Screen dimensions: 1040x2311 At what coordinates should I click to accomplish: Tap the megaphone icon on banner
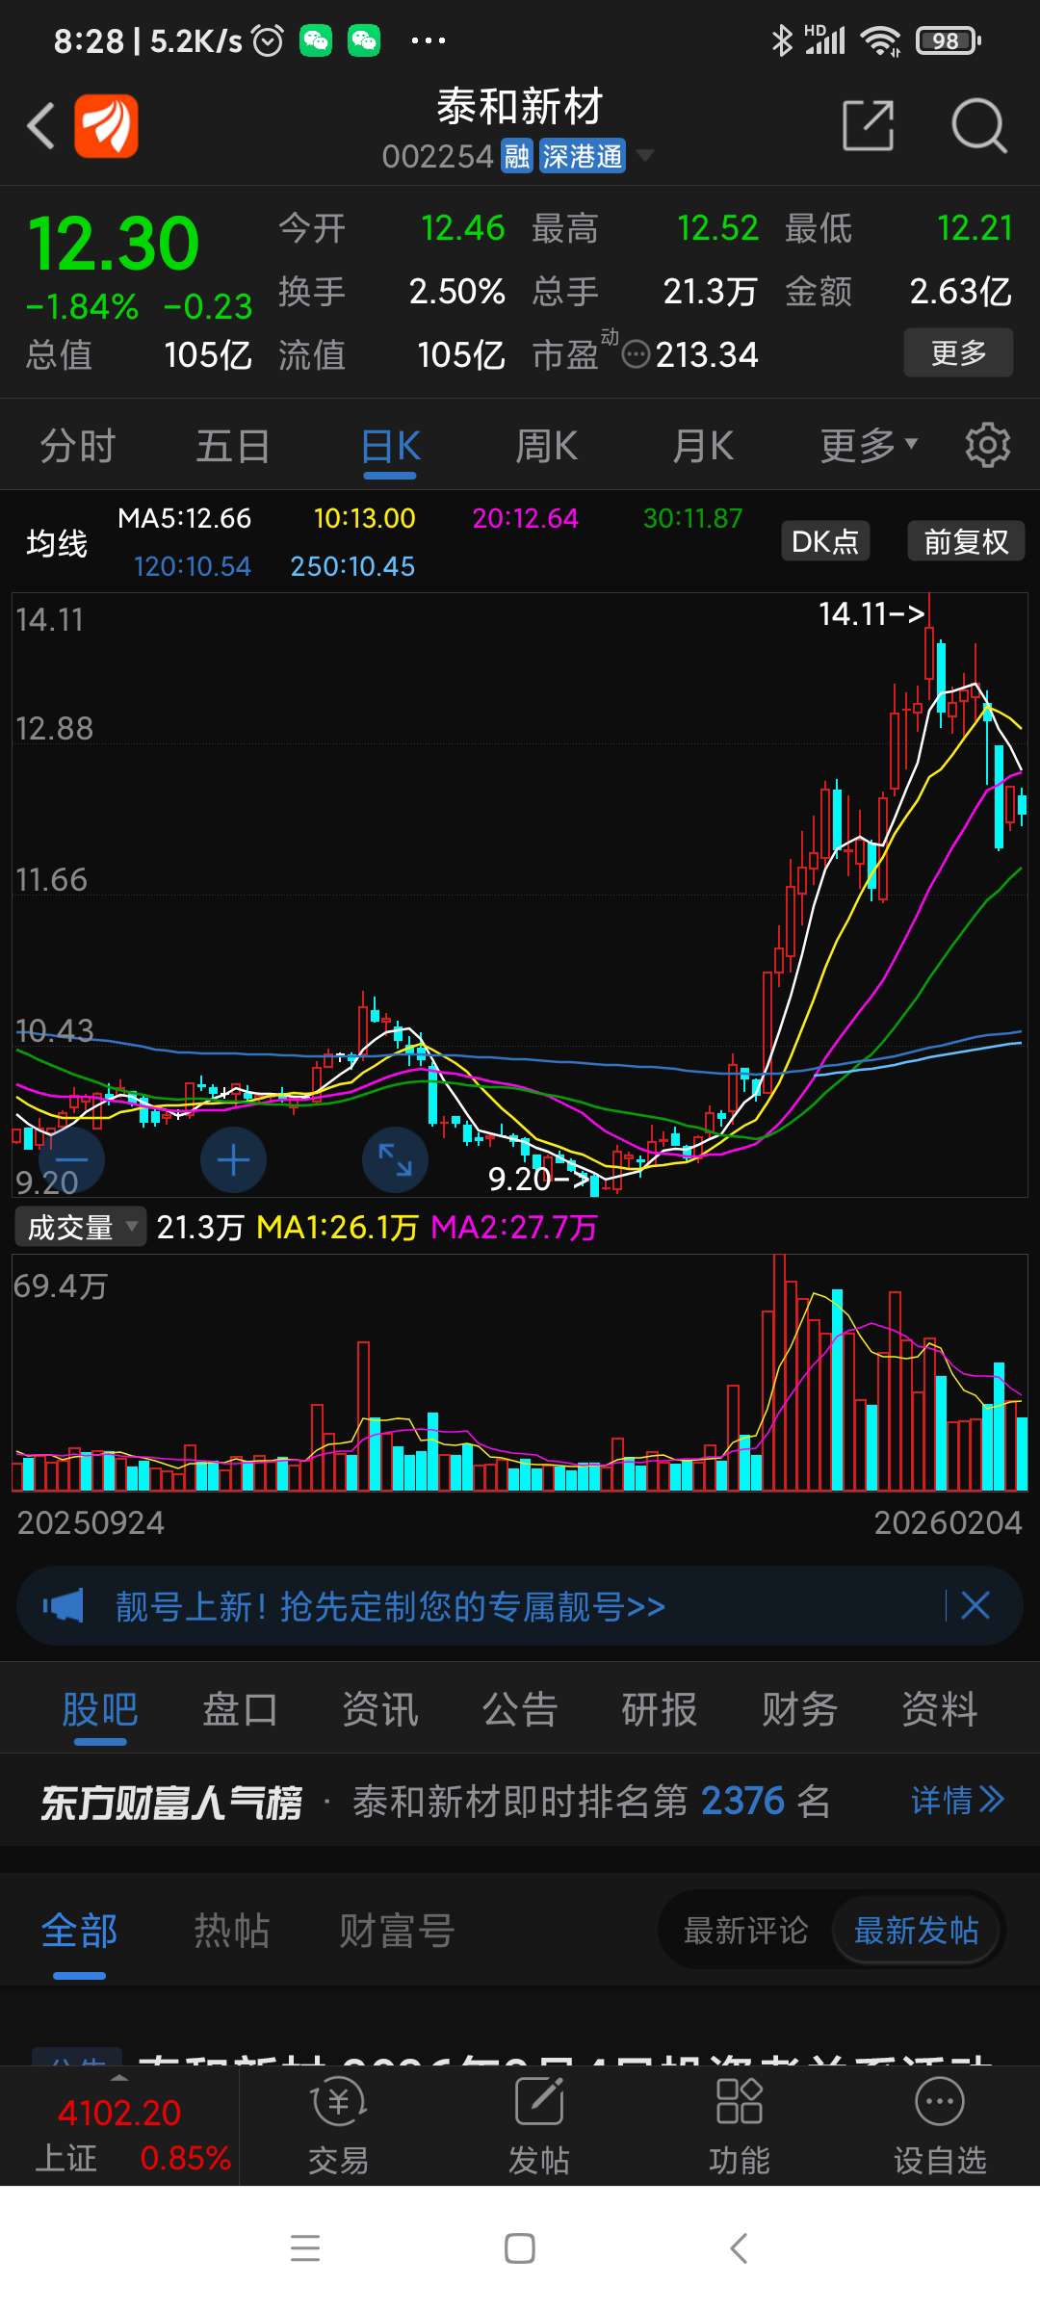(x=64, y=1606)
